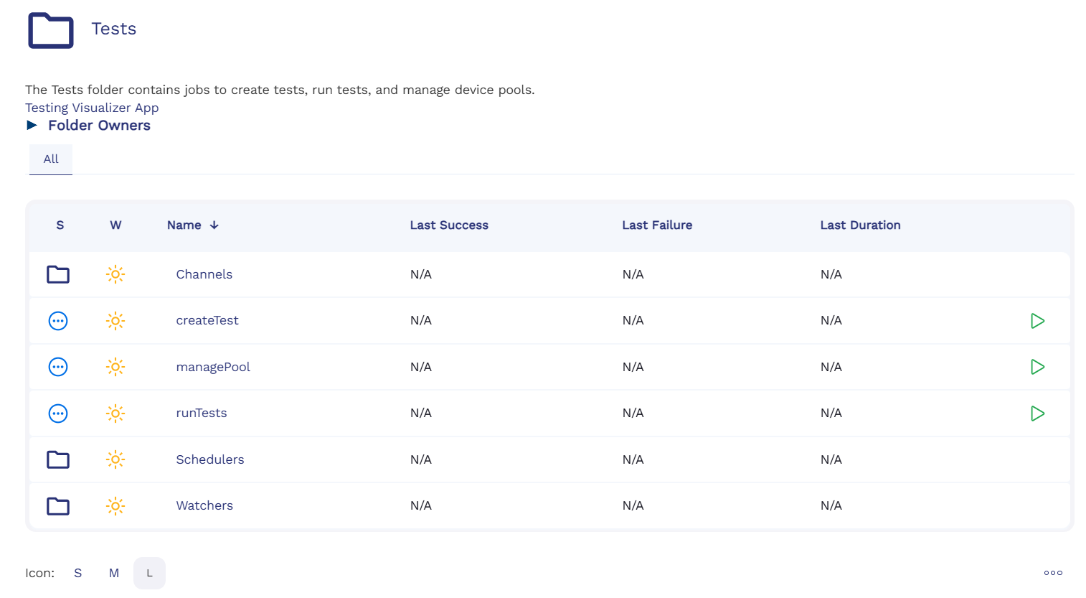Click the Schedulers weather sun icon
Screen dimensions: 1086x598
click(x=115, y=459)
